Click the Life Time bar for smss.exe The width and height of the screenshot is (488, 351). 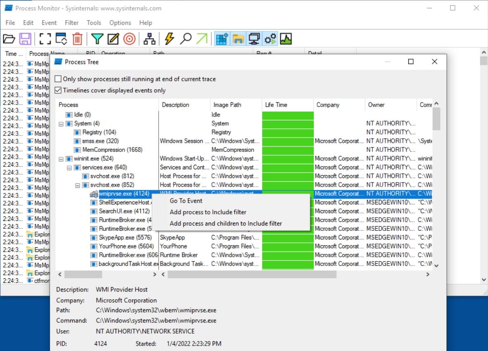[288, 141]
